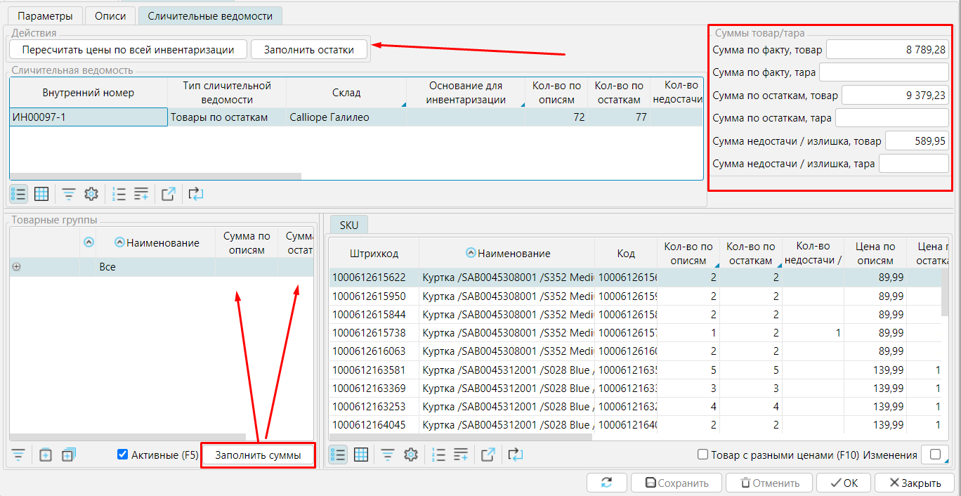Collapse Наименование header in Товарные группы
Image resolution: width=961 pixels, height=496 pixels.
click(119, 242)
